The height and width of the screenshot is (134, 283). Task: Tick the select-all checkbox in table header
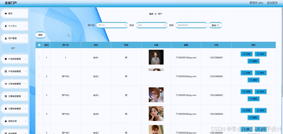[39, 45]
